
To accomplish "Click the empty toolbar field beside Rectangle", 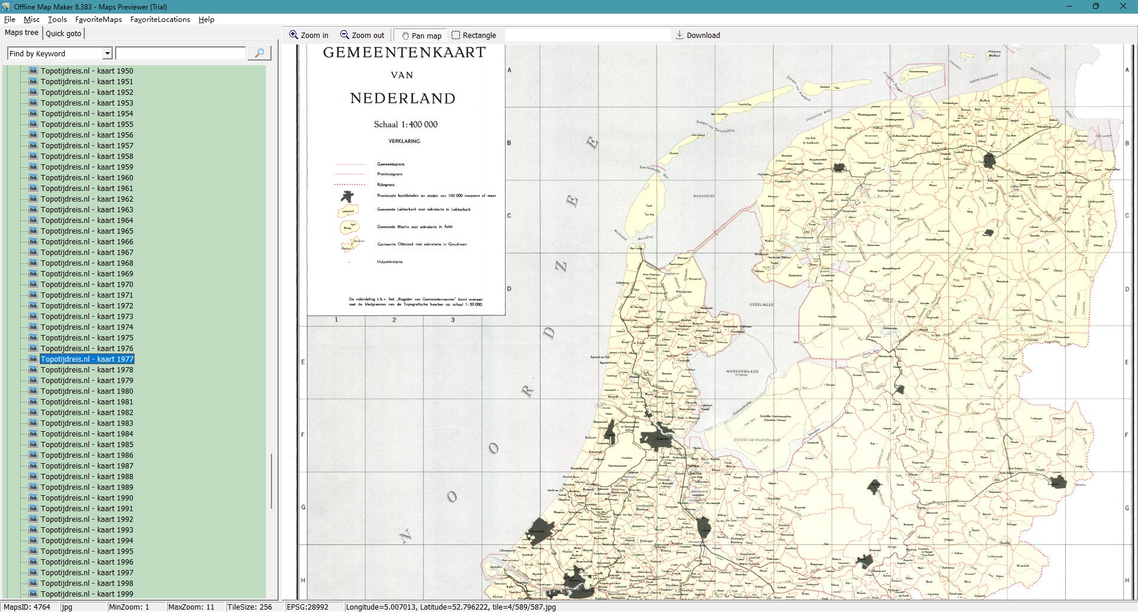I will 587,36.
